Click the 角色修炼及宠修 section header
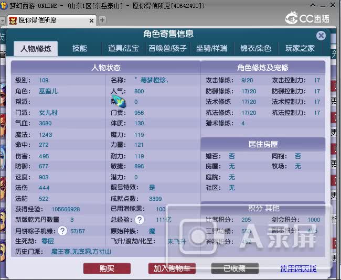This screenshot has width=341, height=280. click(x=263, y=68)
